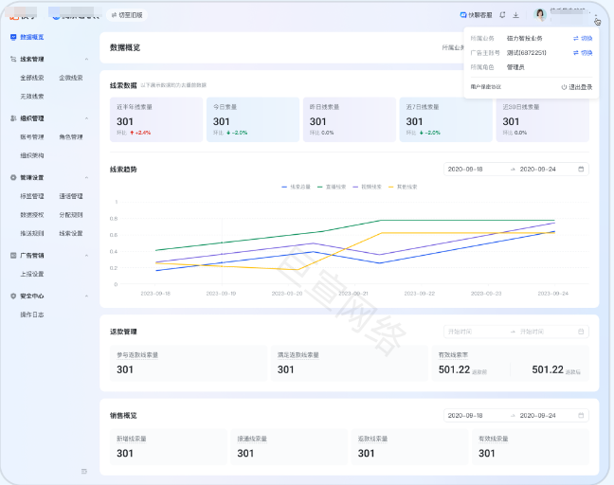
Task: Click the 有效线索率 label
Action: 453,355
